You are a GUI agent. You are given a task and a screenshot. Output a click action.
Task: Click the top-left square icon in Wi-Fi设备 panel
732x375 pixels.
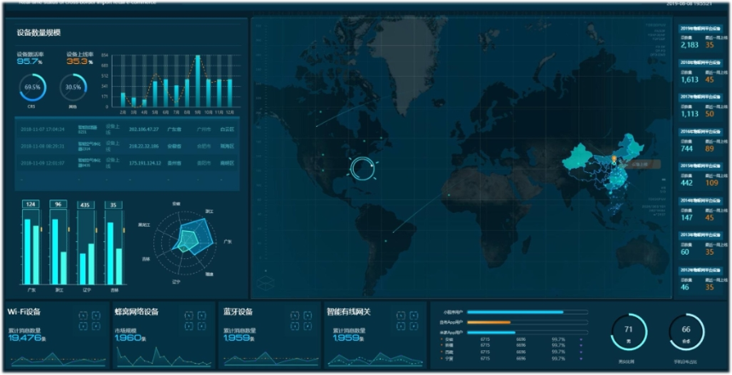[x=83, y=315]
